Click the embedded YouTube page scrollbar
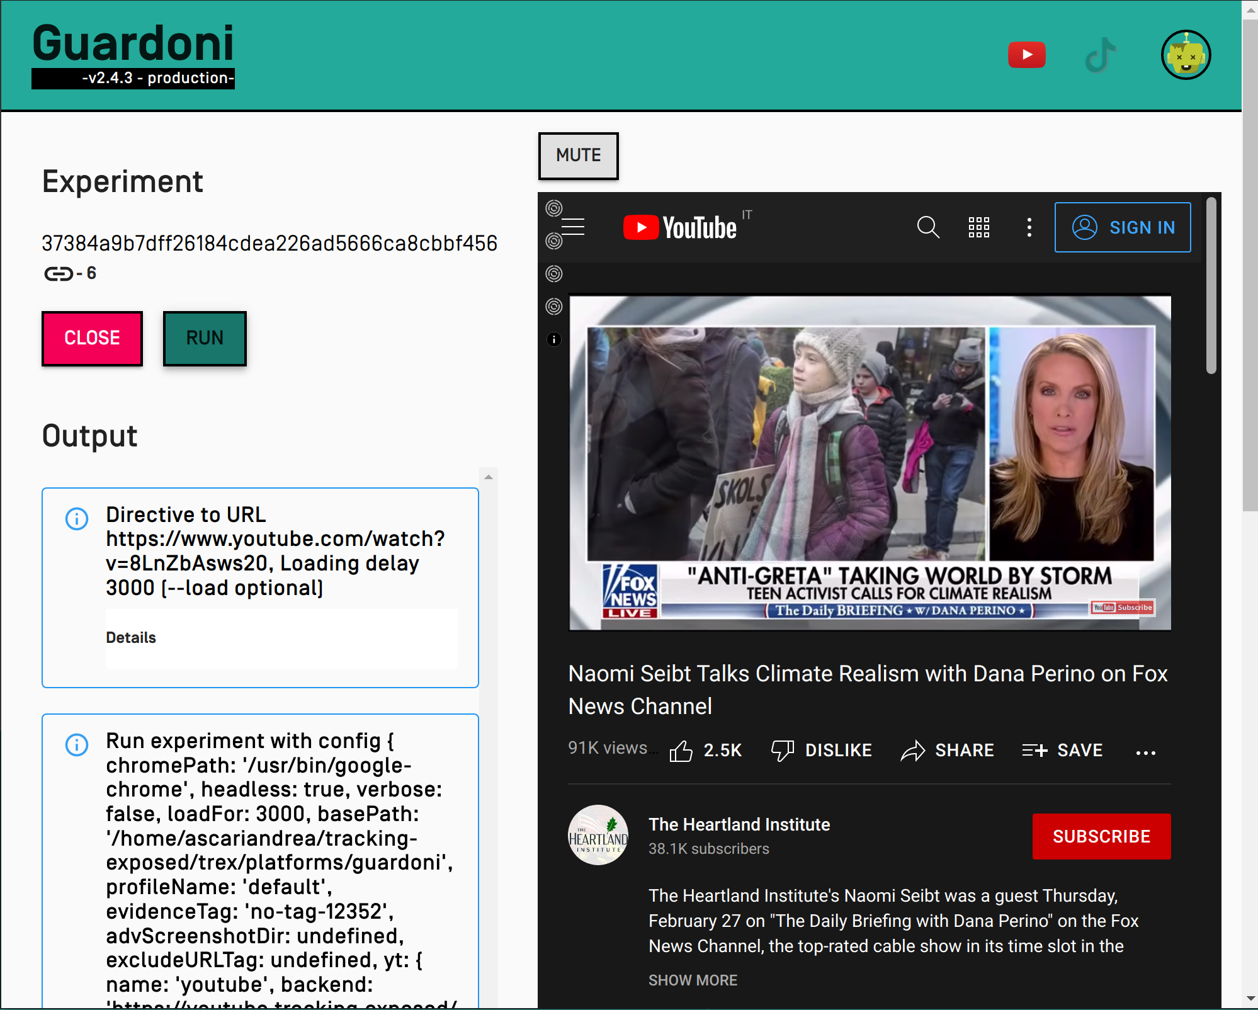This screenshot has width=1258, height=1010. (1211, 287)
